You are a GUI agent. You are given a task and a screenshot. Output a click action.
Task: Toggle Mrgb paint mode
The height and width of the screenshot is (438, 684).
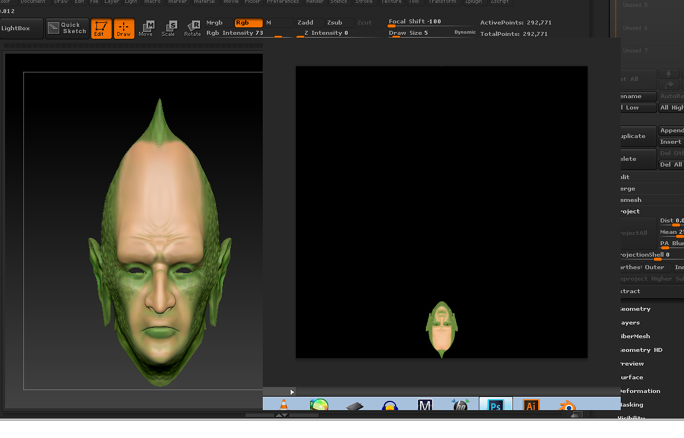tap(218, 23)
